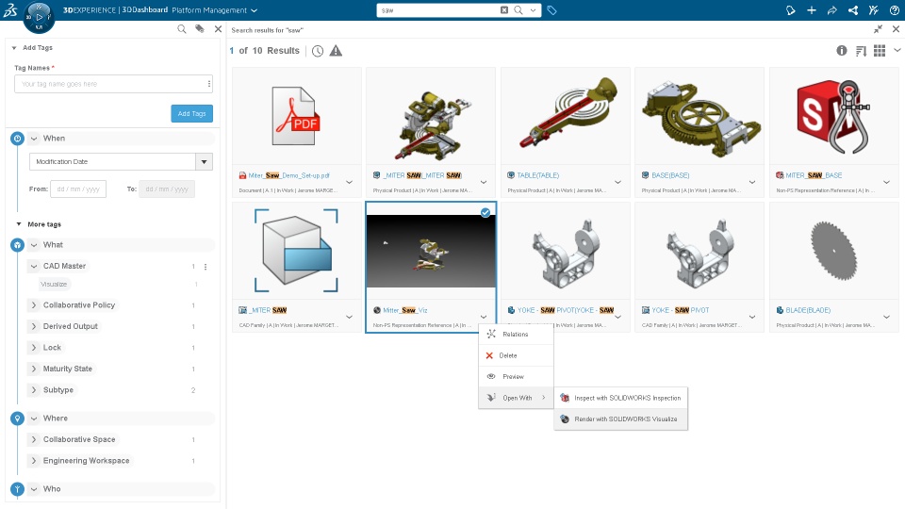Image resolution: width=905 pixels, height=509 pixels.
Task: Open the Miter_Saw_Demo_Set-up.pdf thumbnail
Action: (297, 115)
